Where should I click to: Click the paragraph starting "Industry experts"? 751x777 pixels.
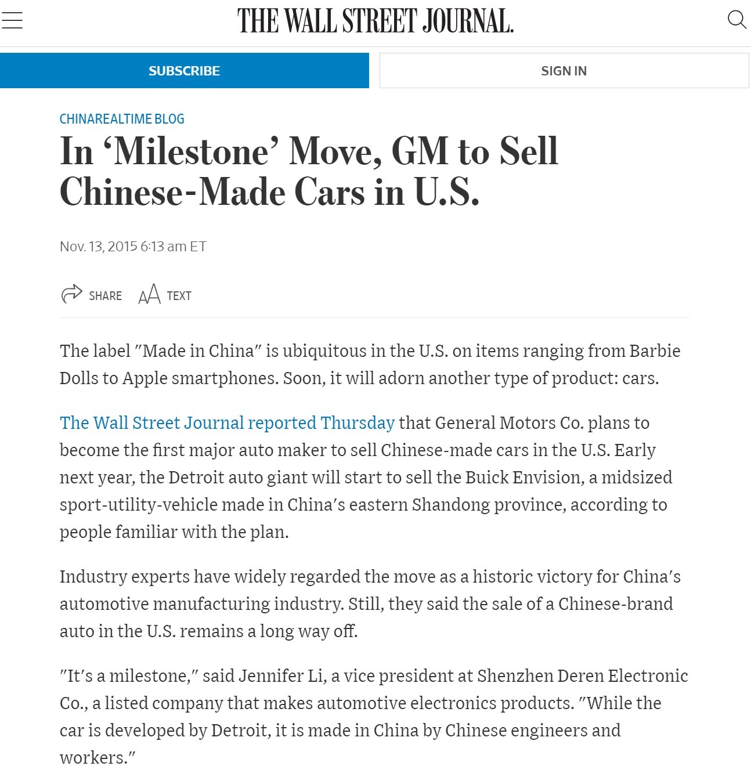(370, 603)
